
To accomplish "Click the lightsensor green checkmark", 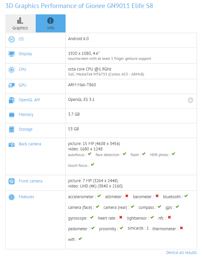I will 152,217.
